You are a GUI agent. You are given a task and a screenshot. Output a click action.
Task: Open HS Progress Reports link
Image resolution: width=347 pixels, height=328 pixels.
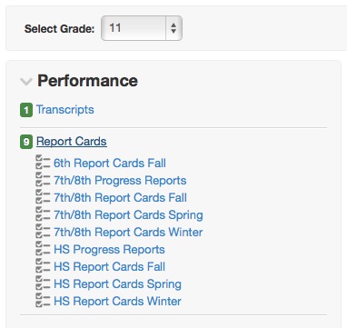pyautogui.click(x=109, y=250)
